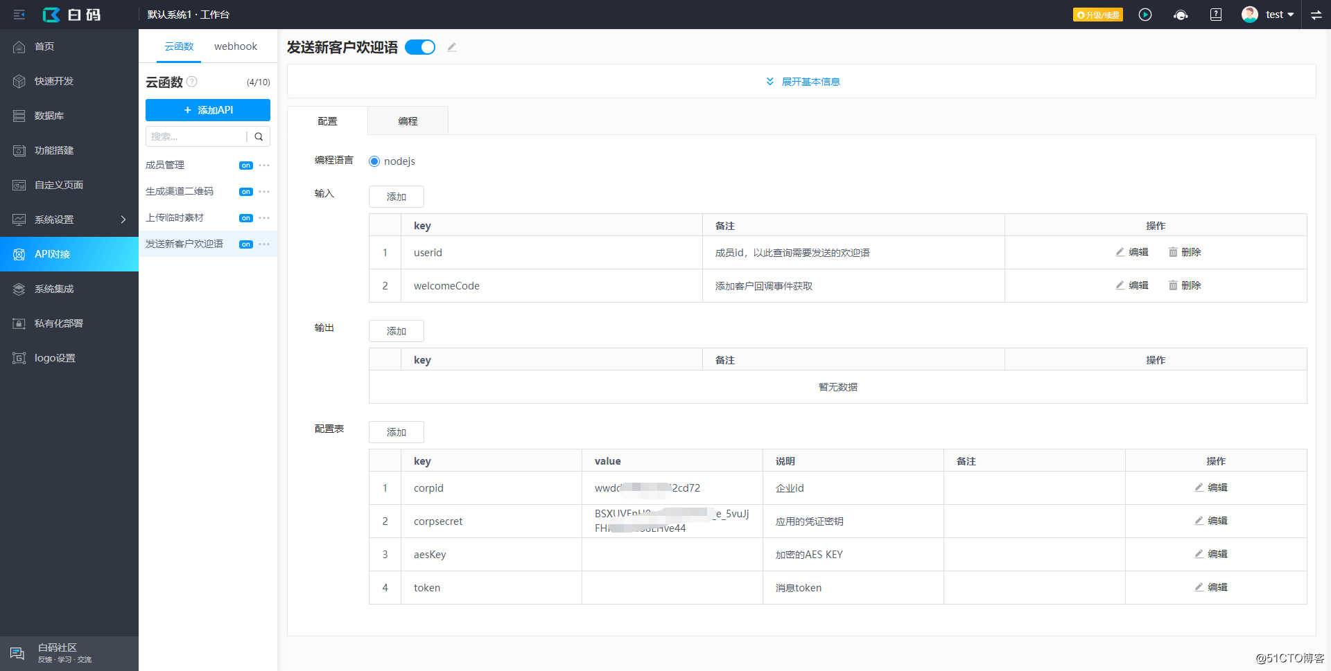Switch to the 配置 tab

[x=327, y=120]
